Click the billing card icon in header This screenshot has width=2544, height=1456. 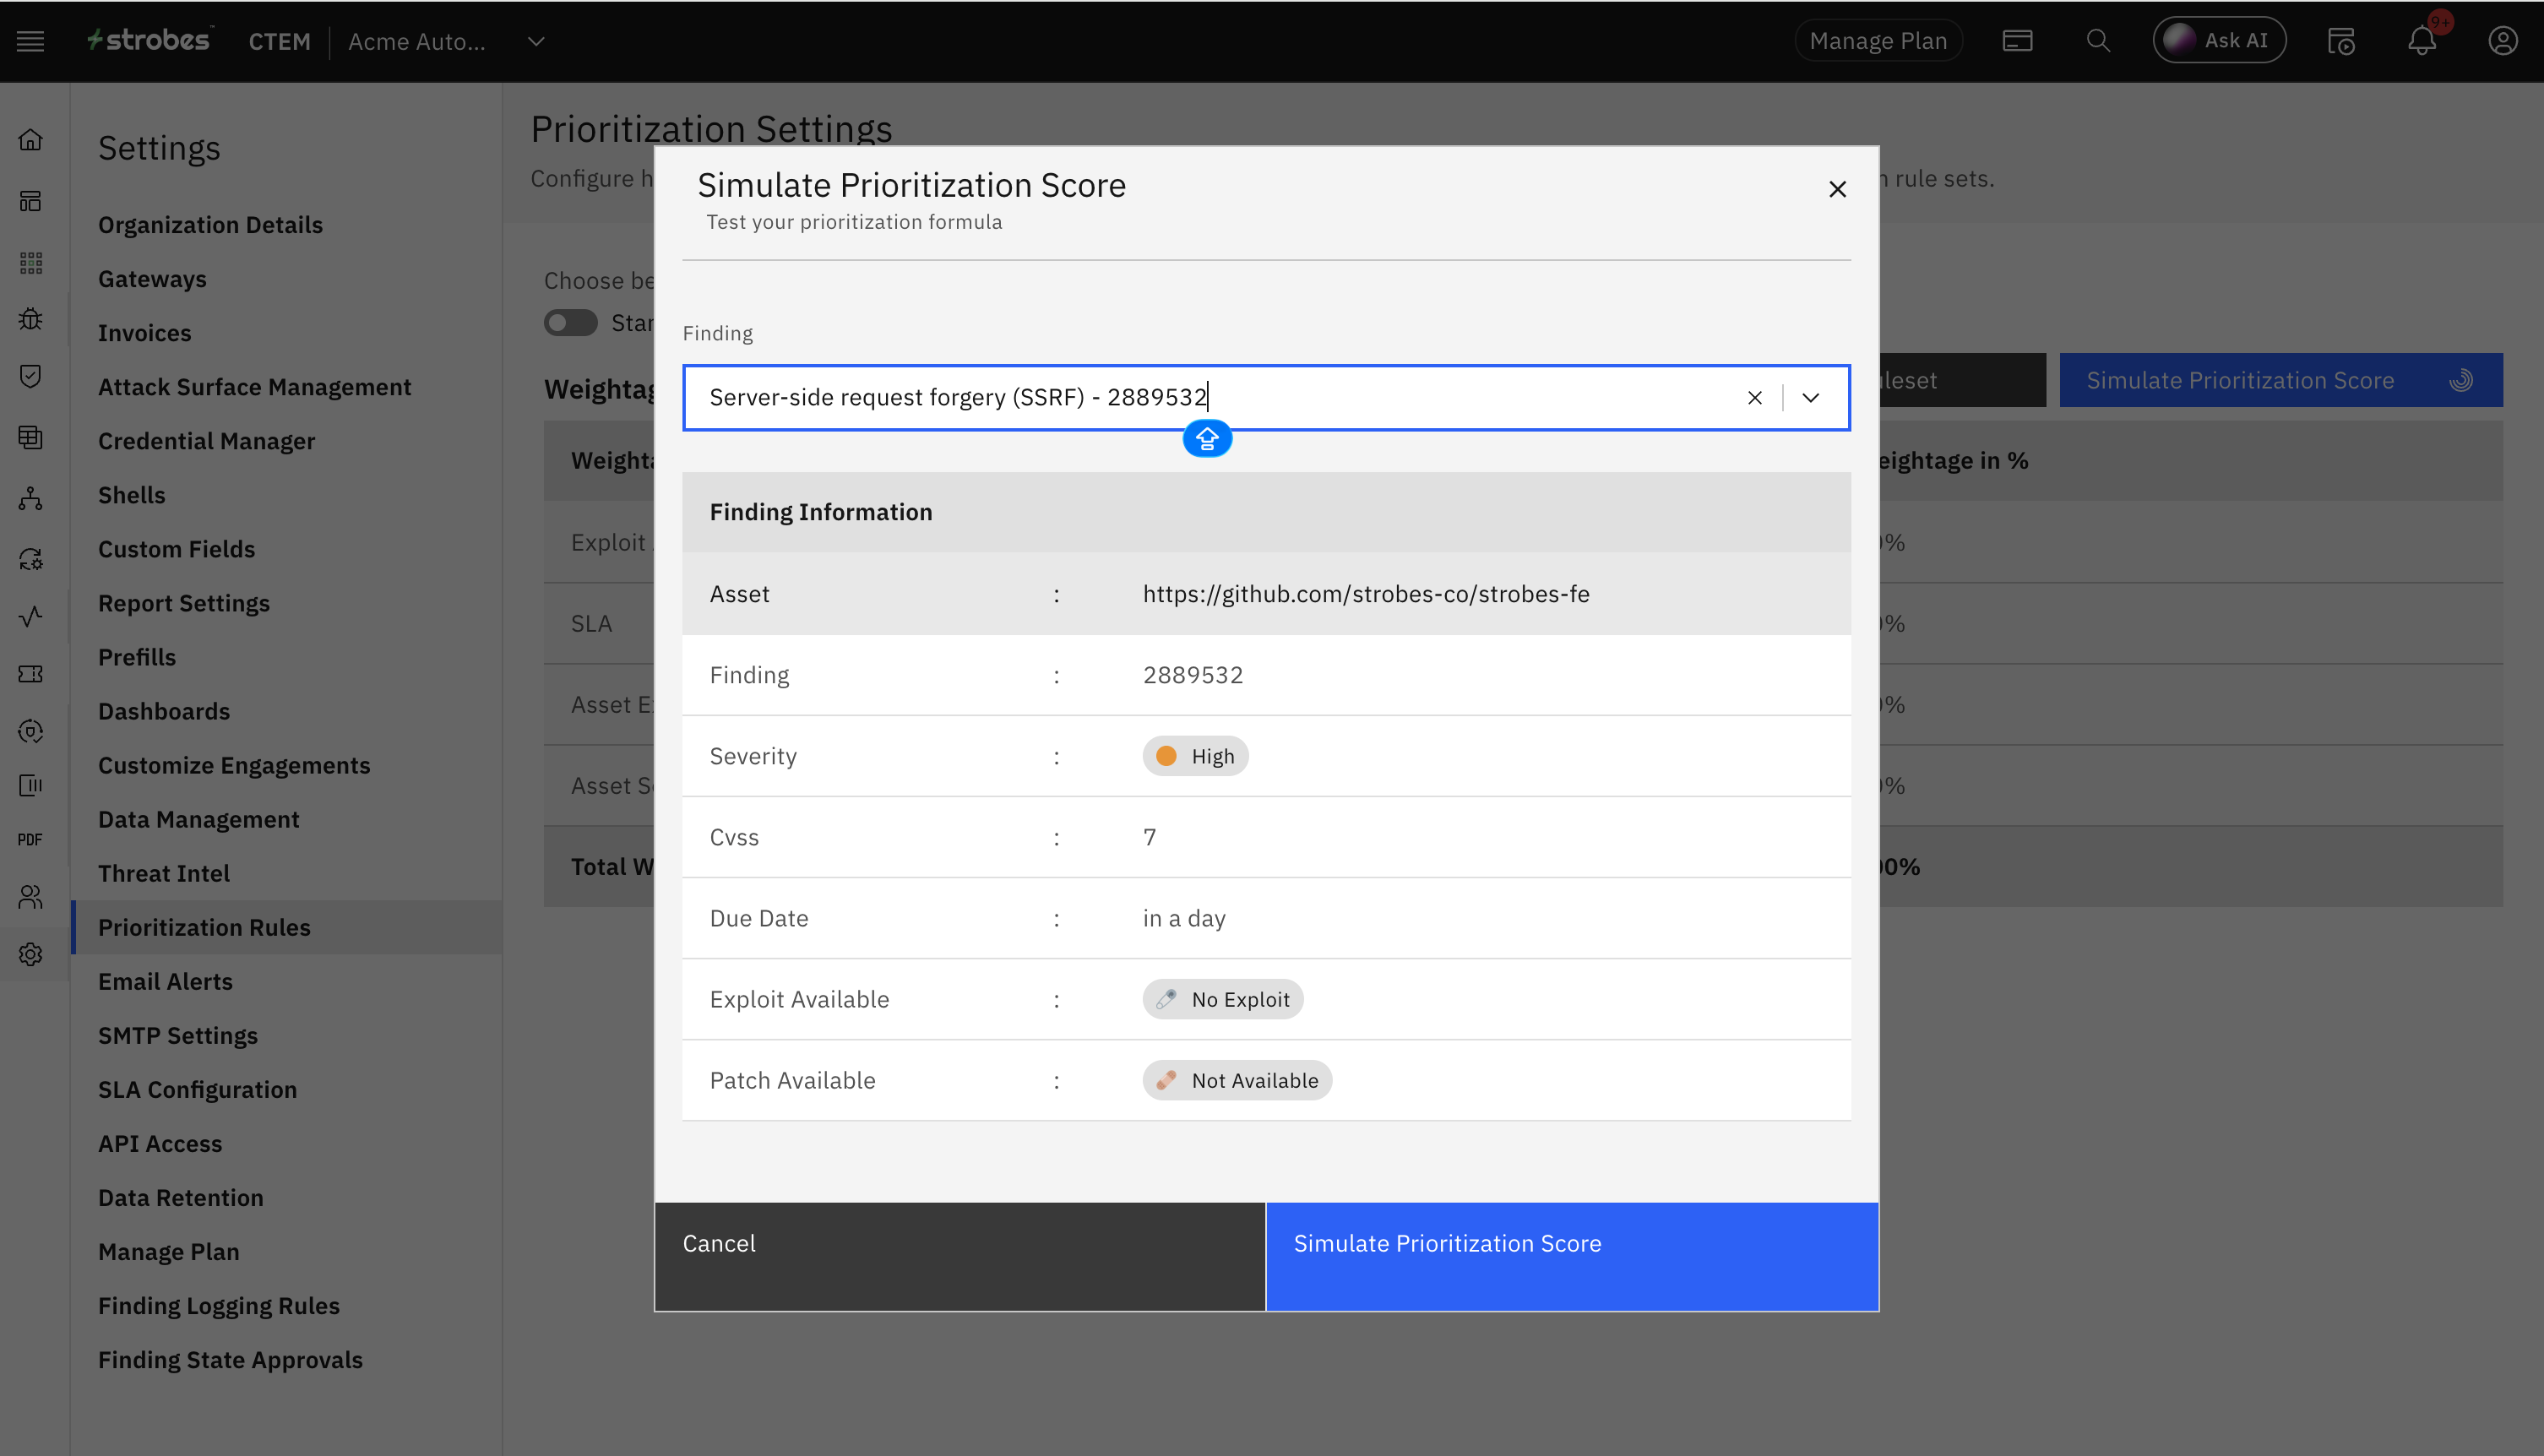click(x=2017, y=41)
